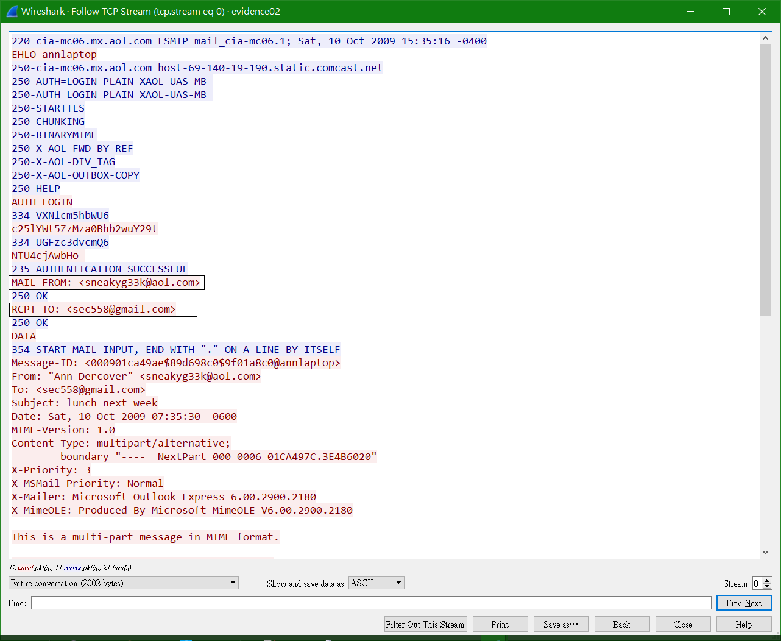Screen dimensions: 781x641
Task: Click the '220 cia-mc06.mx.aol.com ESMTP' line
Action: coord(249,41)
